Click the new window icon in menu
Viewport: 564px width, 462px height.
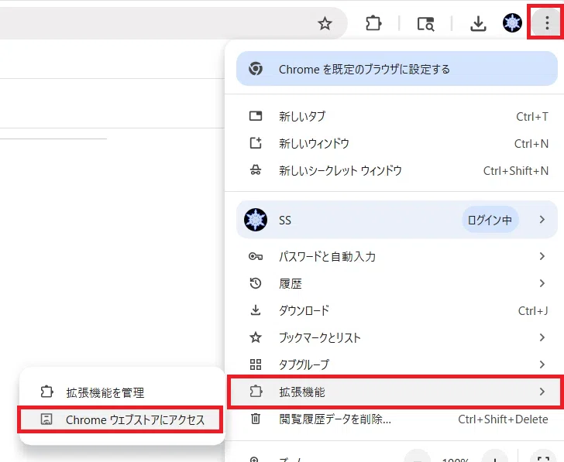coord(256,143)
